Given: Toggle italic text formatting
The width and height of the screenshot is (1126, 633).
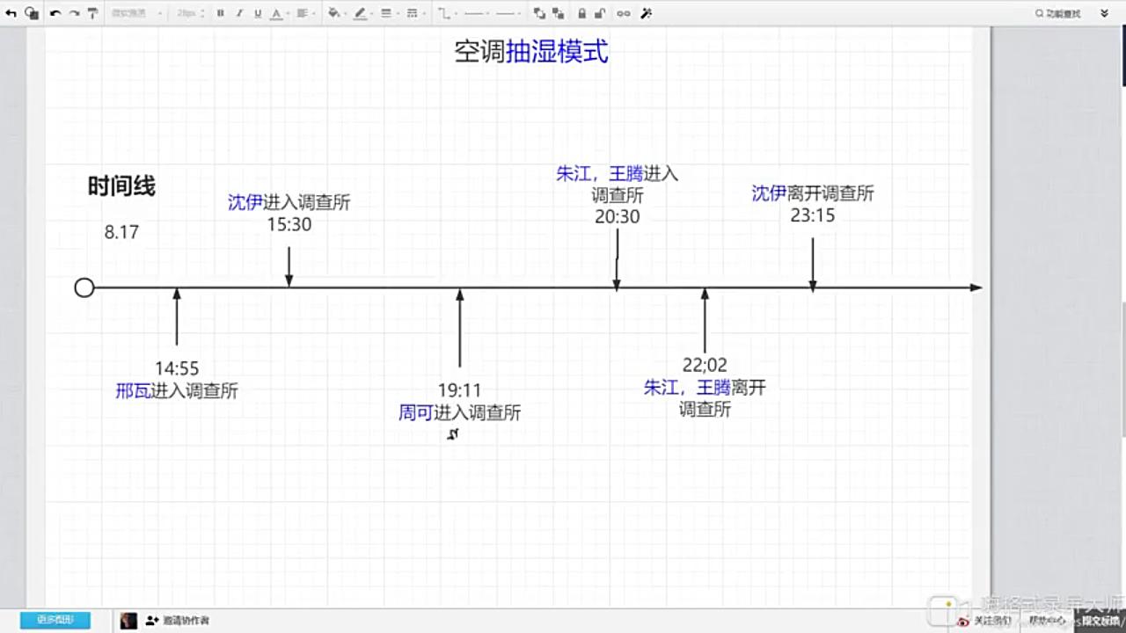Looking at the screenshot, I should [x=238, y=13].
